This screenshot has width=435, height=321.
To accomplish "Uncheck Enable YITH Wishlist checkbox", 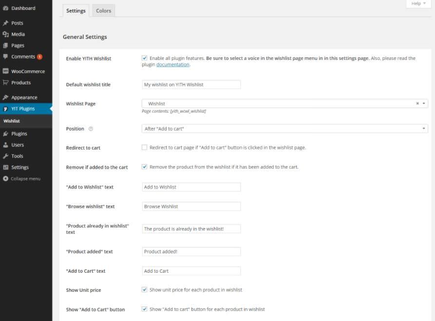I will pyautogui.click(x=144, y=58).
